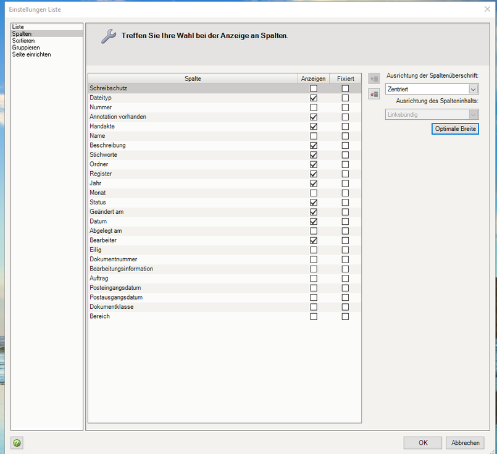Toggle Anzeigen checkbox for Handakte
Screen dimensions: 497x454
coord(314,127)
